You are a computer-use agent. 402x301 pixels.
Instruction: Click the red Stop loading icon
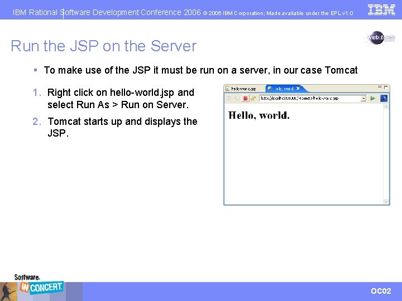pos(245,98)
